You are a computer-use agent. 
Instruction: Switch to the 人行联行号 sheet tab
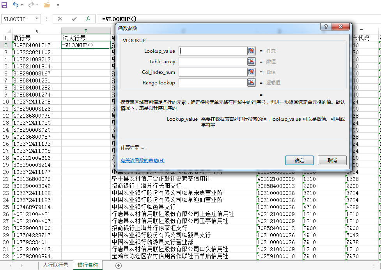coord(55,265)
